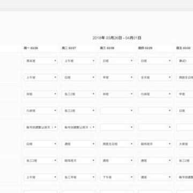
Task: Open the first-row shift dropdown under 03/30
Action: point(184,61)
